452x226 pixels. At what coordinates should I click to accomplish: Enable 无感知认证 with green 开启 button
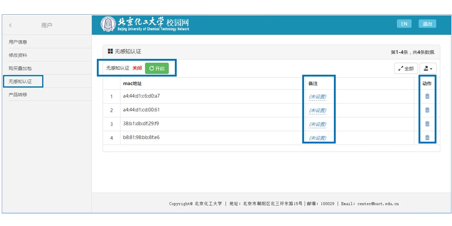(x=157, y=68)
